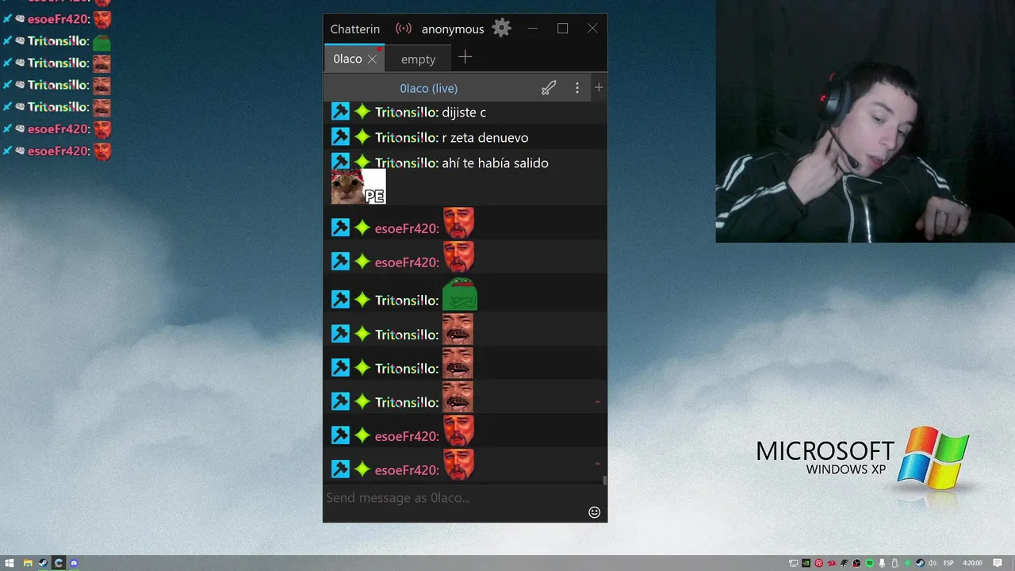Click mod hammer on the Pepe emote message
Image resolution: width=1015 pixels, height=571 pixels.
coord(340,299)
